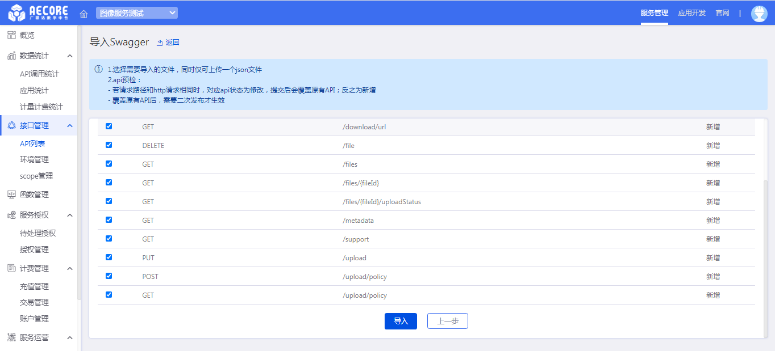
Task: Click the API table vertical scrollbar
Action: [x=764, y=255]
